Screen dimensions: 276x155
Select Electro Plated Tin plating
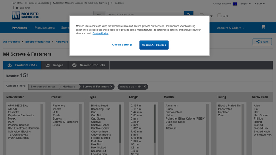229,106
